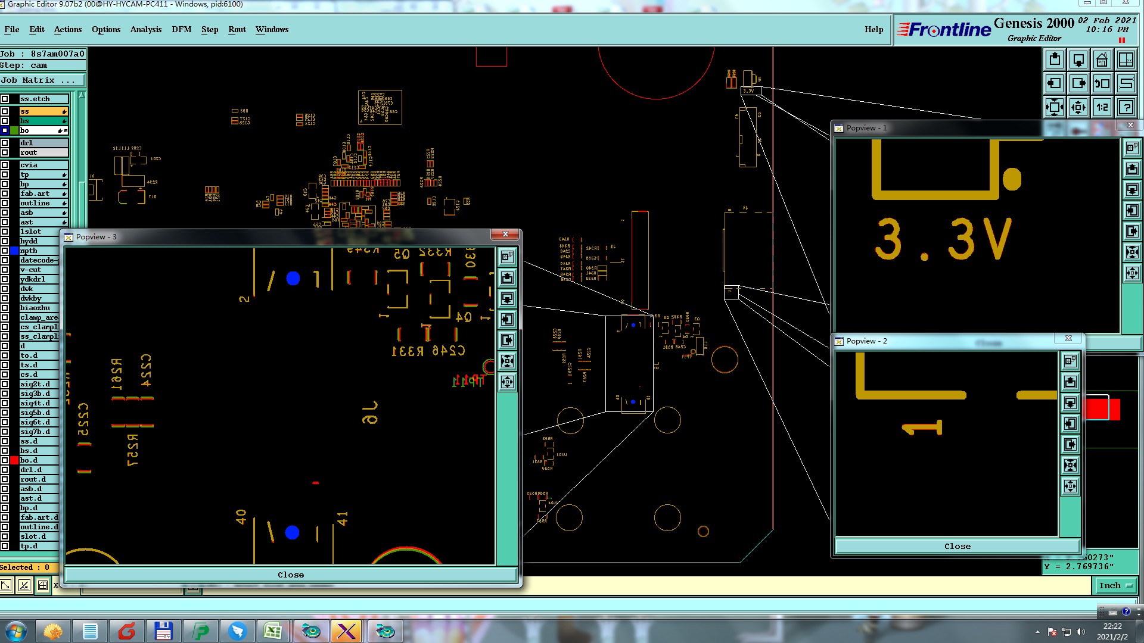Click the pan up icon in the toolbar
The image size is (1144, 643).
coord(1055,60)
